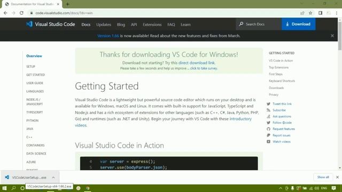Click the icon beside Report issues
This screenshot has height=192, width=342.
(268, 135)
